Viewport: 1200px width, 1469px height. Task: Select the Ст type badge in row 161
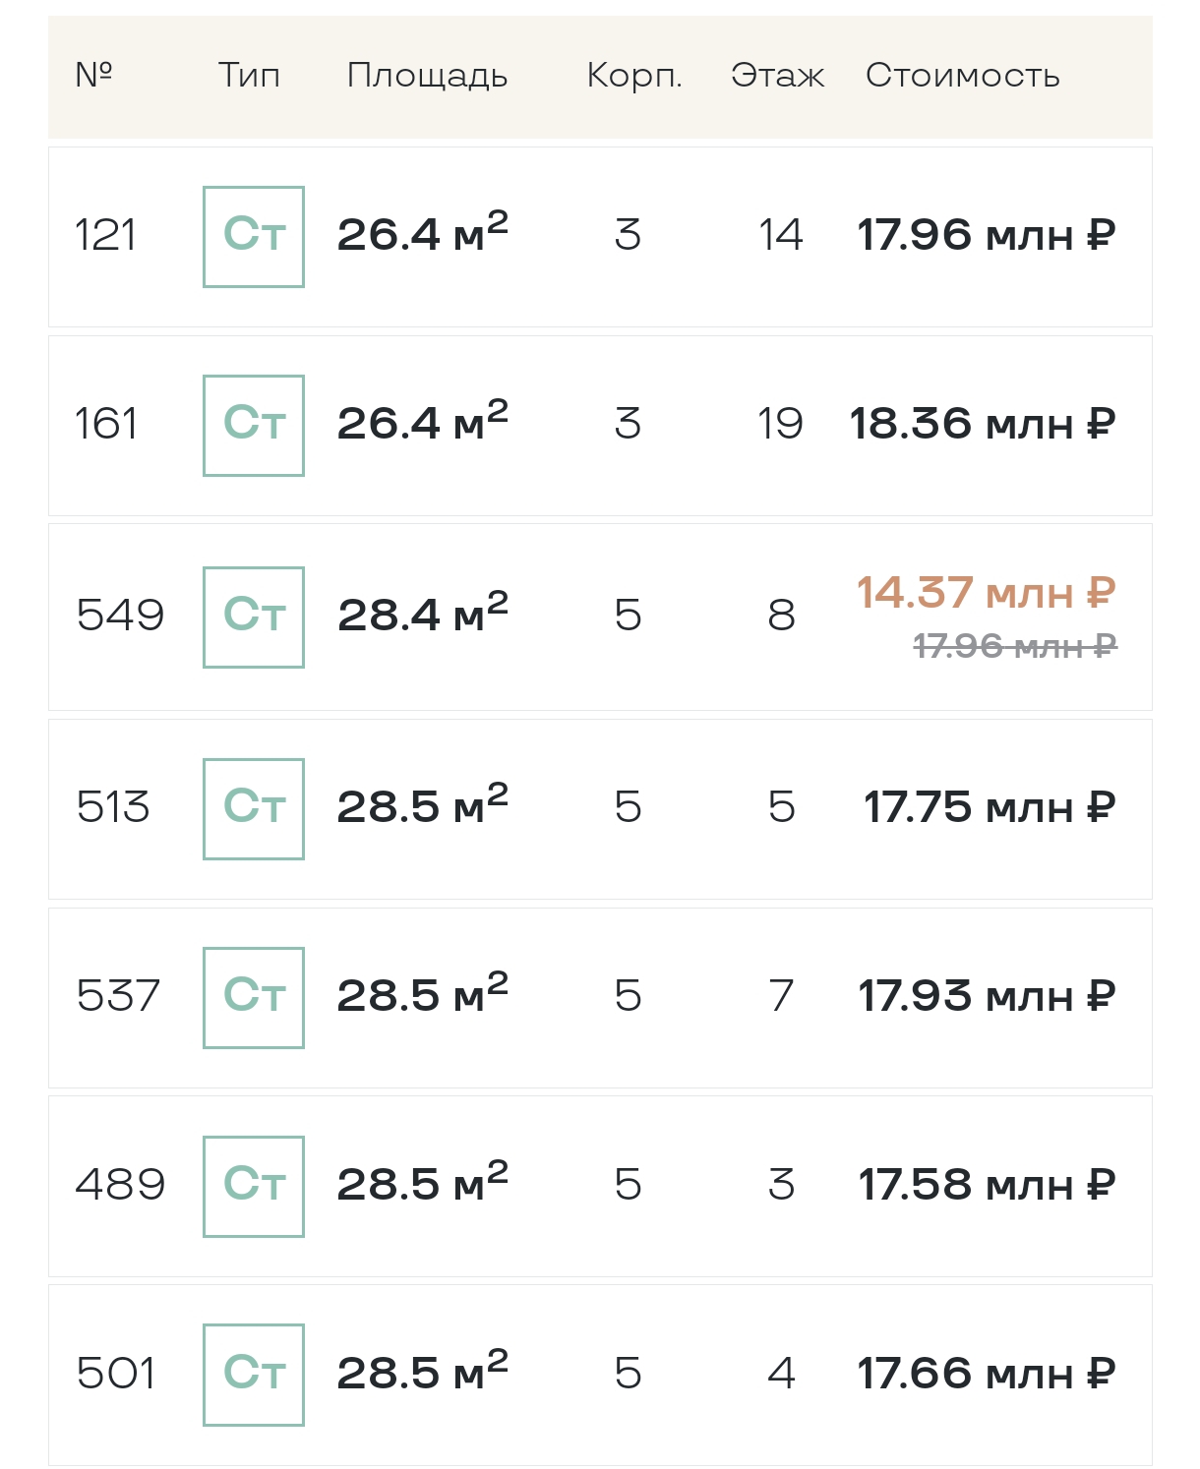pos(254,426)
